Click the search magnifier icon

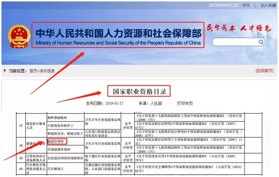tap(261, 42)
